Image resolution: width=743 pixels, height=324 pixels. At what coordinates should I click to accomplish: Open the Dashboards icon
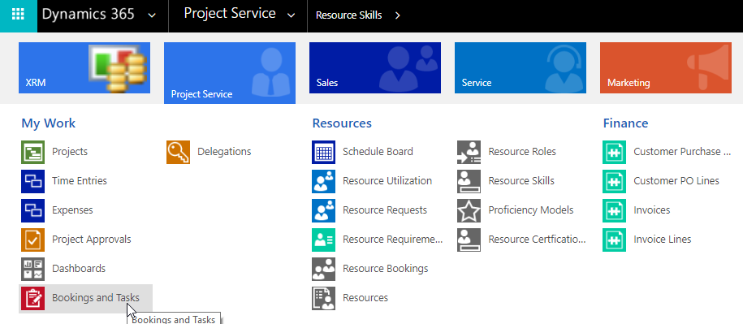pyautogui.click(x=32, y=269)
